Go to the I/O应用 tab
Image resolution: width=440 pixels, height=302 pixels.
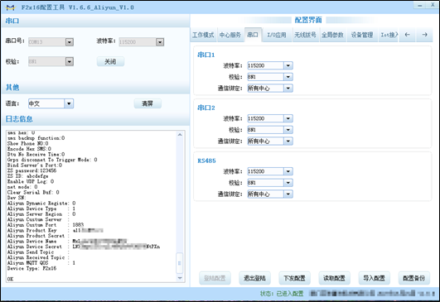277,35
